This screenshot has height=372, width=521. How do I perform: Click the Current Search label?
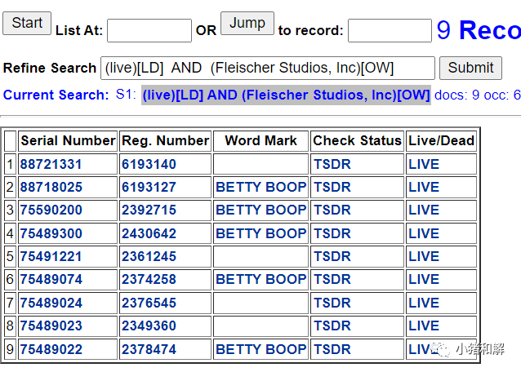tap(56, 95)
